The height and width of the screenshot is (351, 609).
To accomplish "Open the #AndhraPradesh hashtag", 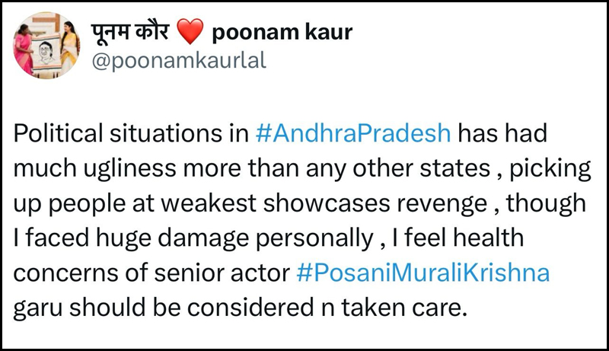I will point(353,133).
